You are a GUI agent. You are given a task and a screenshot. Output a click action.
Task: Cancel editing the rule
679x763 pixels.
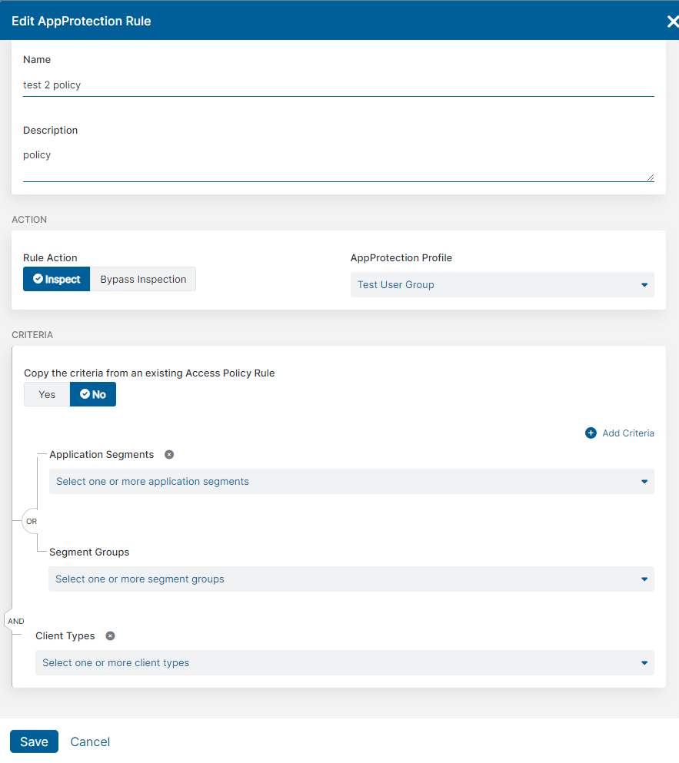tap(90, 741)
